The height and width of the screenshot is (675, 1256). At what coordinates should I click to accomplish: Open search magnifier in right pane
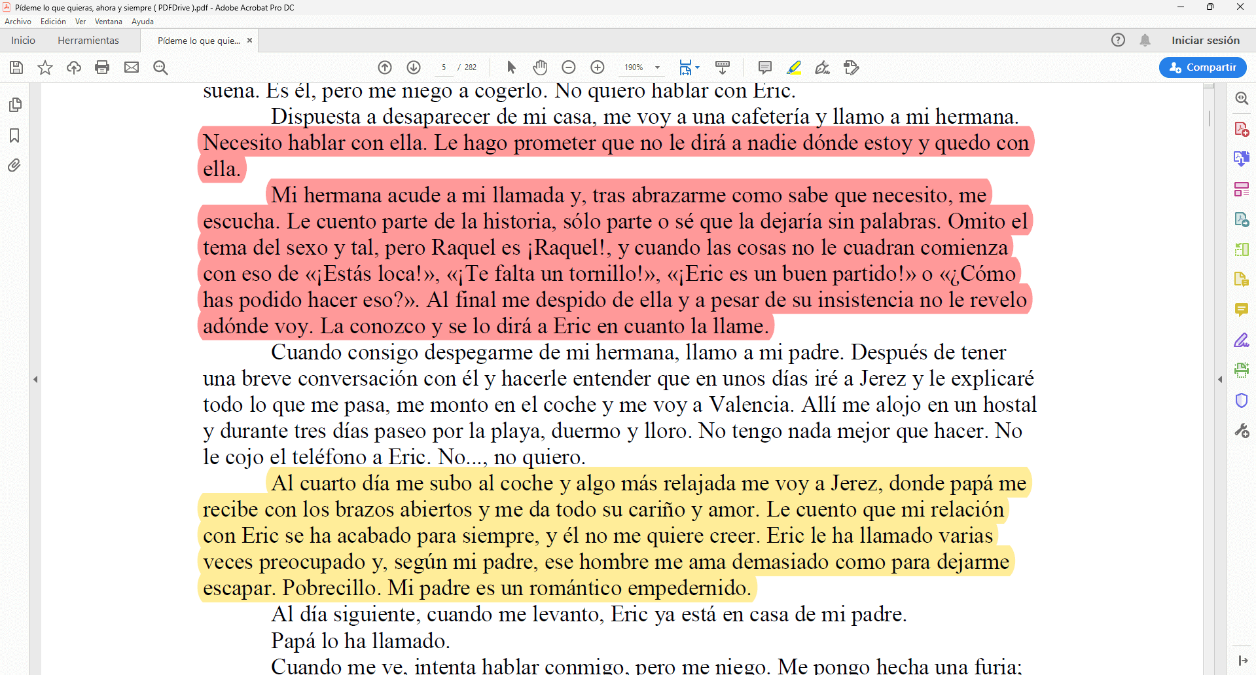[1242, 98]
